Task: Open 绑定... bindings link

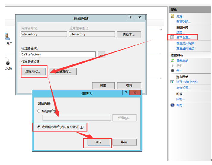Action: coord(181,32)
